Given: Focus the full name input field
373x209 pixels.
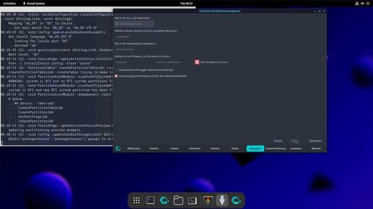Looking at the screenshot, I should [134, 24].
